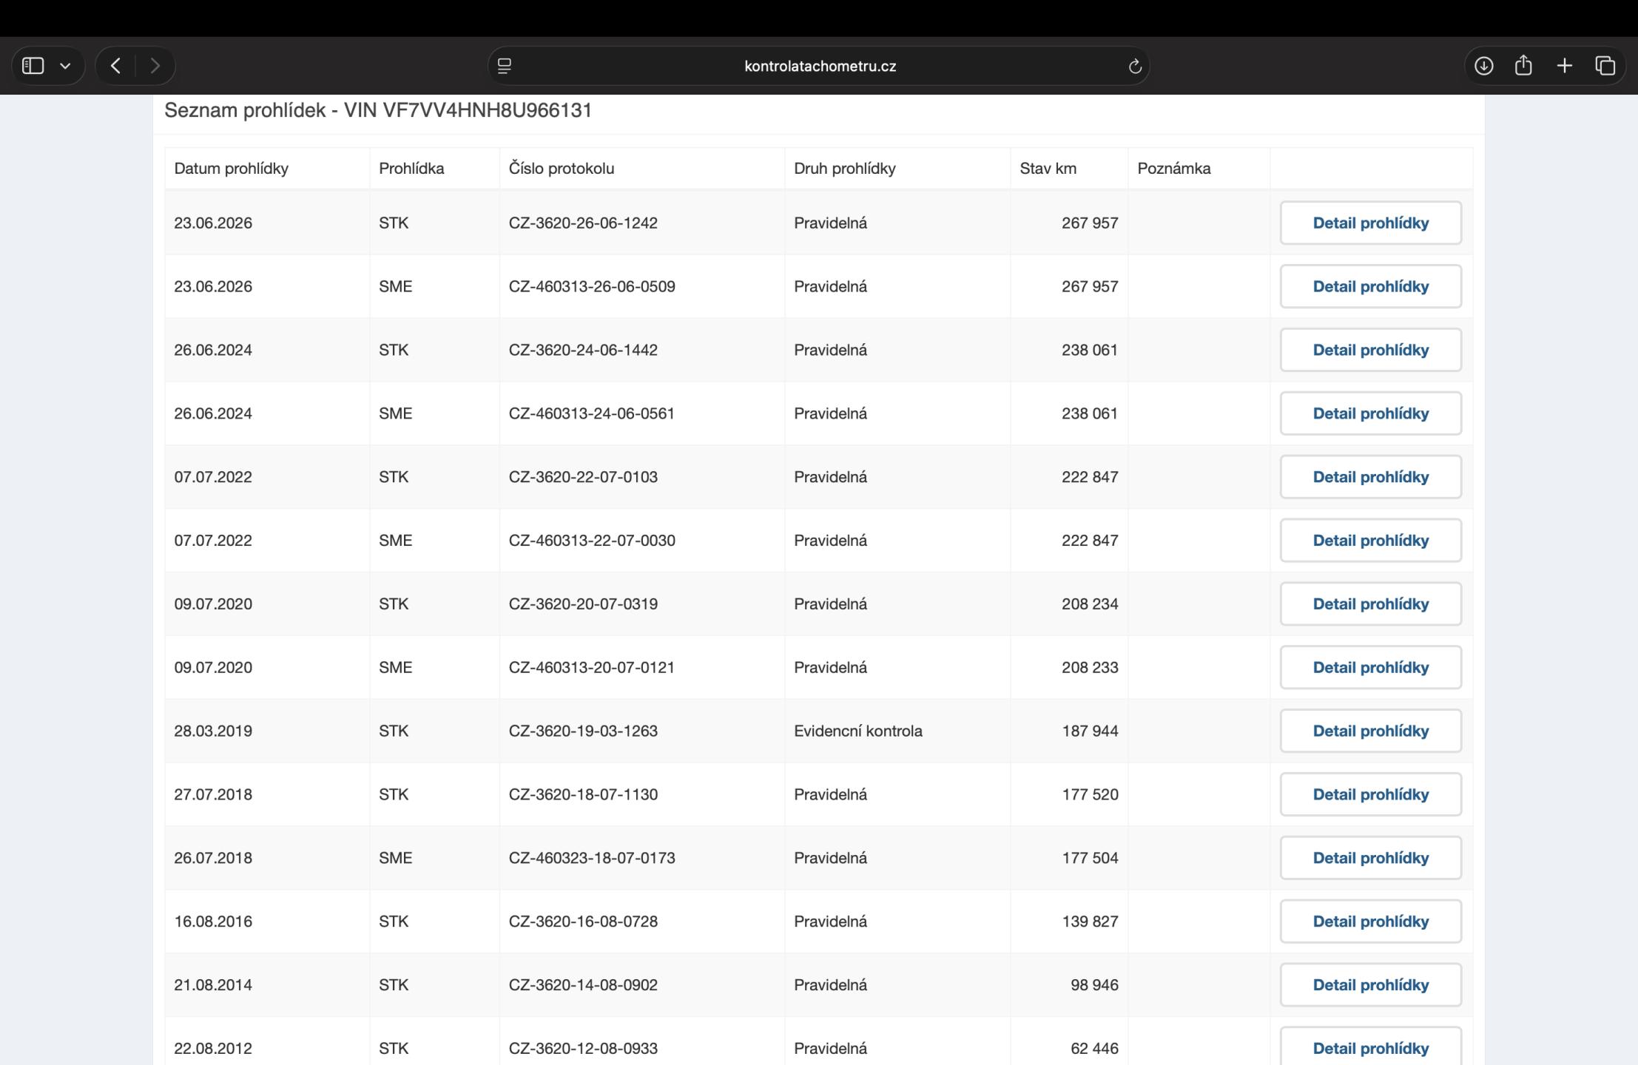Image resolution: width=1638 pixels, height=1065 pixels.
Task: Click protocol number CZ-460313-22-07-0030
Action: point(592,541)
